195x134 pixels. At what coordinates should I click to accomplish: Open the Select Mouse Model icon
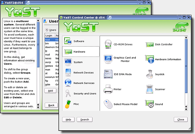click(108, 104)
